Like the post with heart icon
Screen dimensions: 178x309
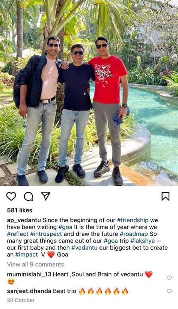pos(11,196)
